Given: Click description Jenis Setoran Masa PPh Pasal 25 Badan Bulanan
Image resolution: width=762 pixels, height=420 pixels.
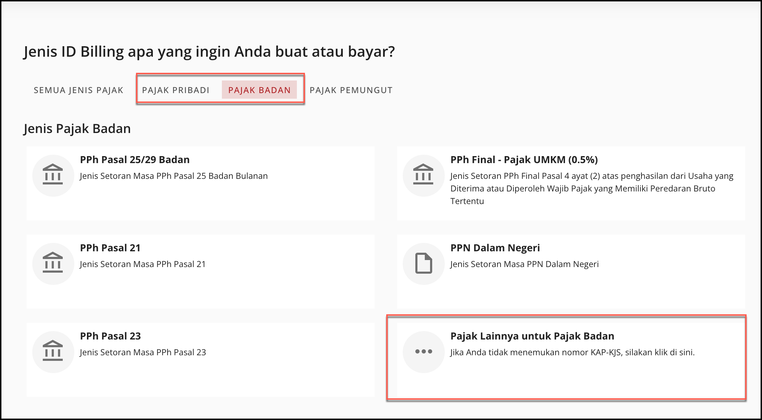Looking at the screenshot, I should click(174, 176).
